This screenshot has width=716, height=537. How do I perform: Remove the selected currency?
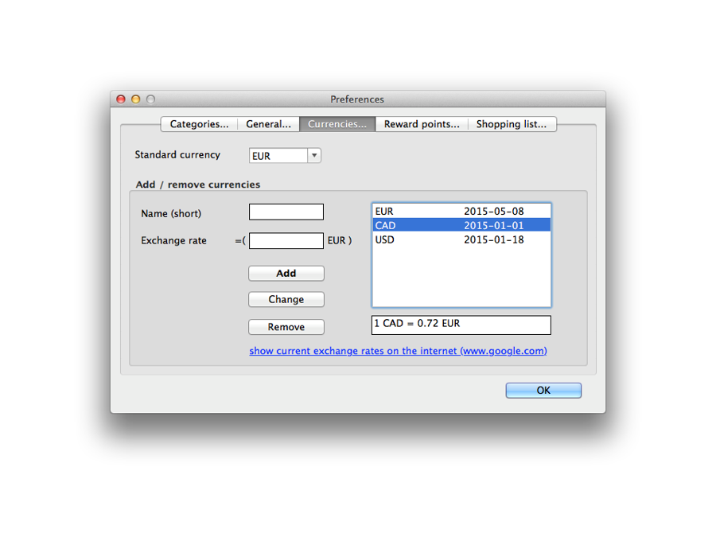(286, 327)
